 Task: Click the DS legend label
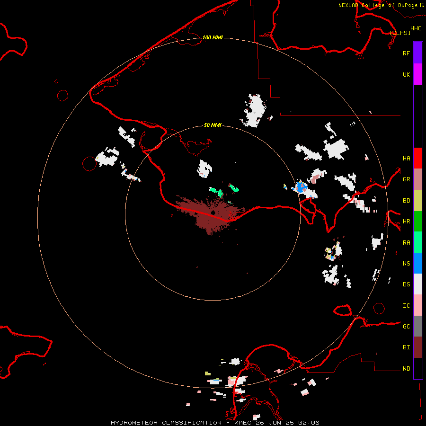pyautogui.click(x=406, y=284)
